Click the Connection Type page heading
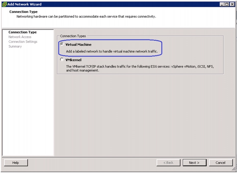238x179 pixels. coord(23,12)
